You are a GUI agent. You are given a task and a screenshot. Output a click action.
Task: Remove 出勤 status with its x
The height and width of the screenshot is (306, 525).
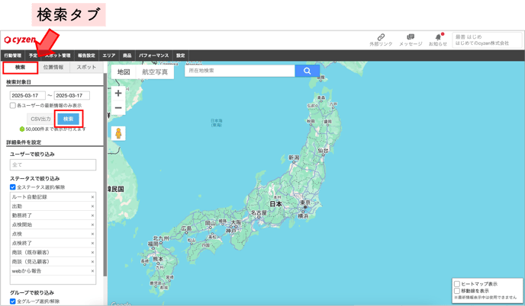pyautogui.click(x=93, y=206)
